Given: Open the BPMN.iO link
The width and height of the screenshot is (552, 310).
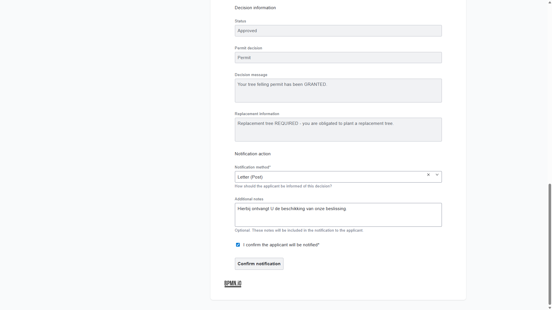Looking at the screenshot, I should click(233, 284).
